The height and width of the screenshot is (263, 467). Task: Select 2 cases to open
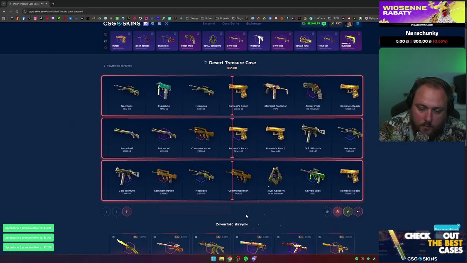tap(116, 211)
